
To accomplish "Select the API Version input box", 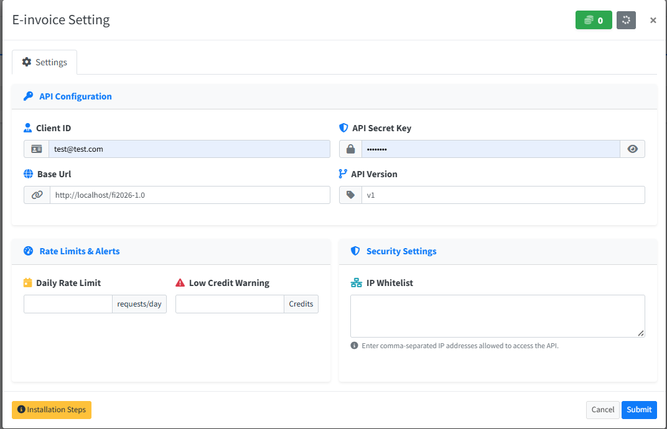I will pos(503,195).
